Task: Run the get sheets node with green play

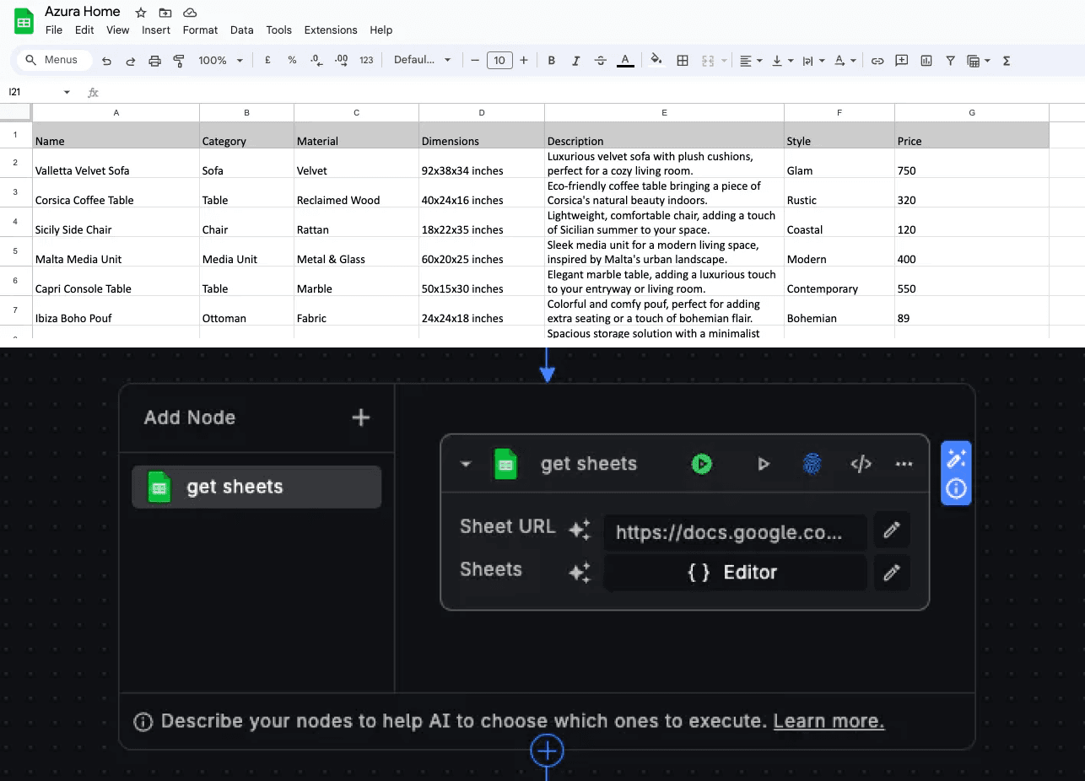Action: 701,463
